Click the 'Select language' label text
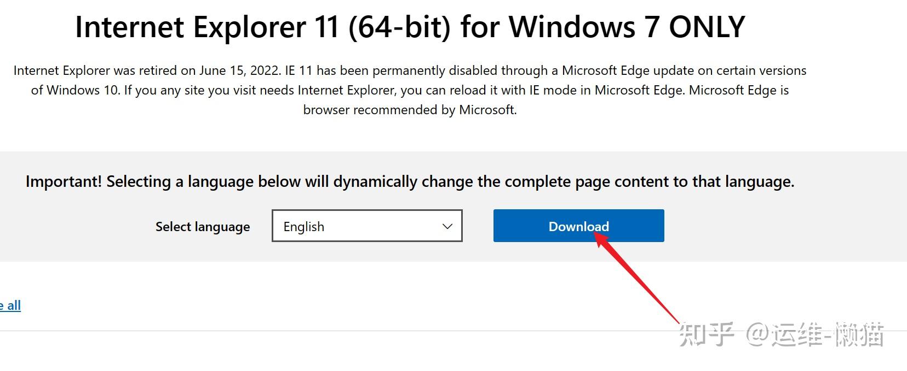 (x=202, y=226)
